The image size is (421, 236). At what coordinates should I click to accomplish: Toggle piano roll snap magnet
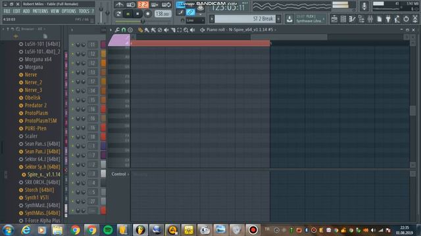tap(124, 30)
